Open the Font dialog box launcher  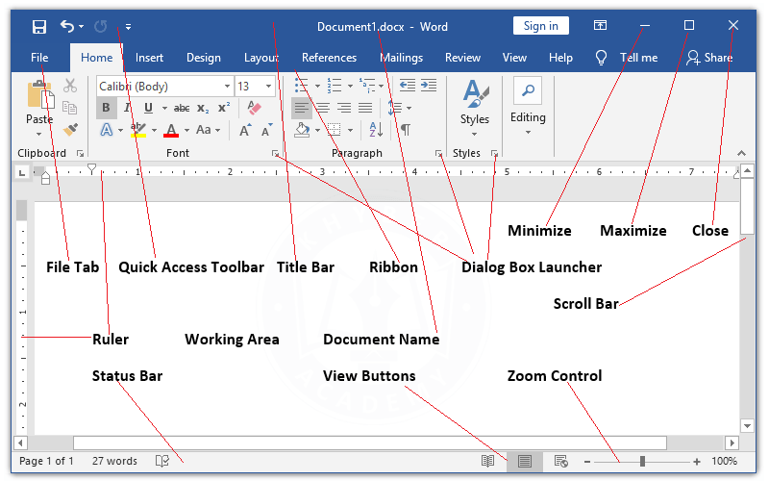tap(276, 154)
